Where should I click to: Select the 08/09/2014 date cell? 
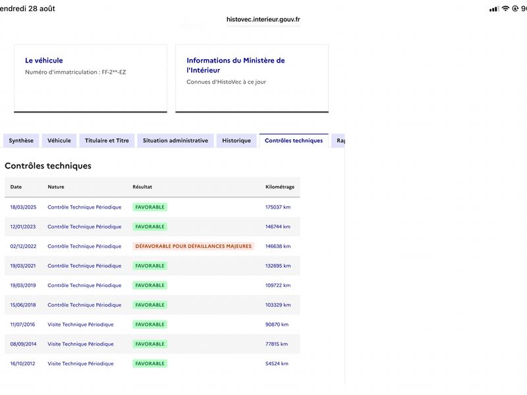(x=23, y=344)
